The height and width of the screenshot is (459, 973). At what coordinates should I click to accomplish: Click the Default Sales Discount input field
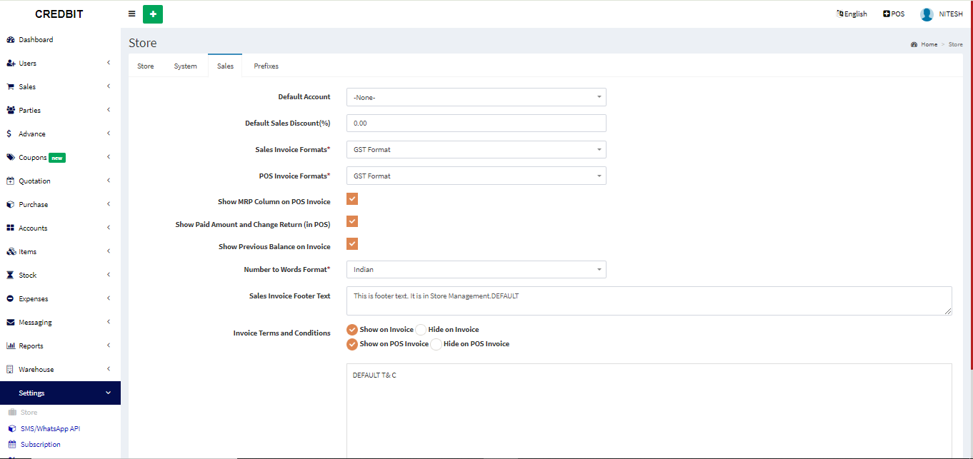pos(476,123)
